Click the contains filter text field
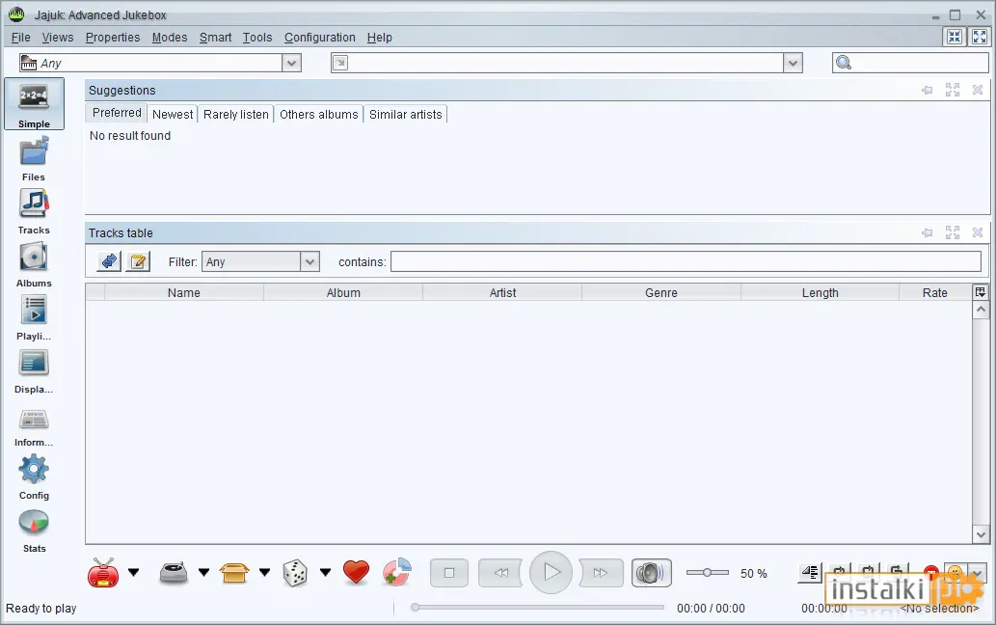 [686, 261]
